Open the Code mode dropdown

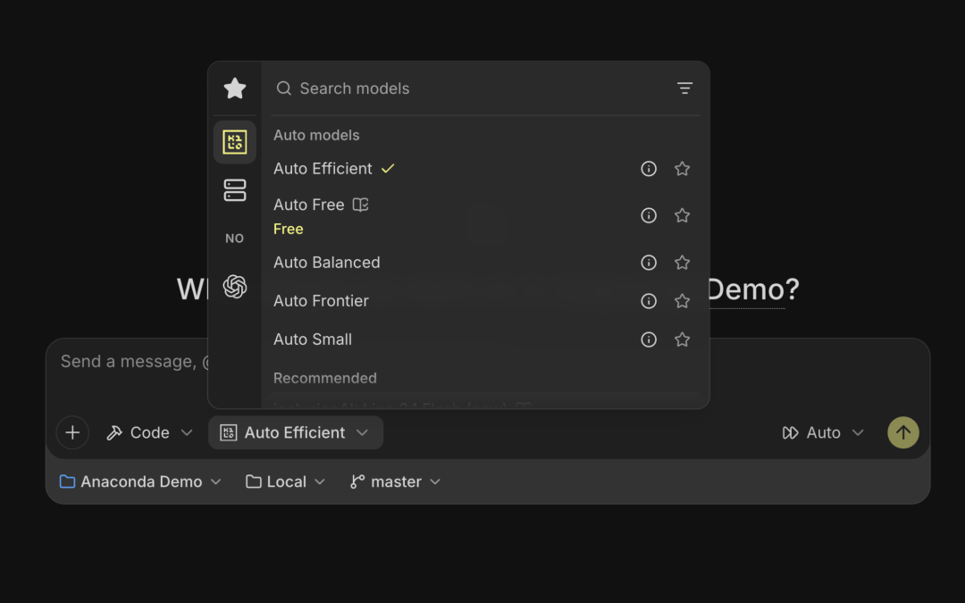(x=149, y=432)
